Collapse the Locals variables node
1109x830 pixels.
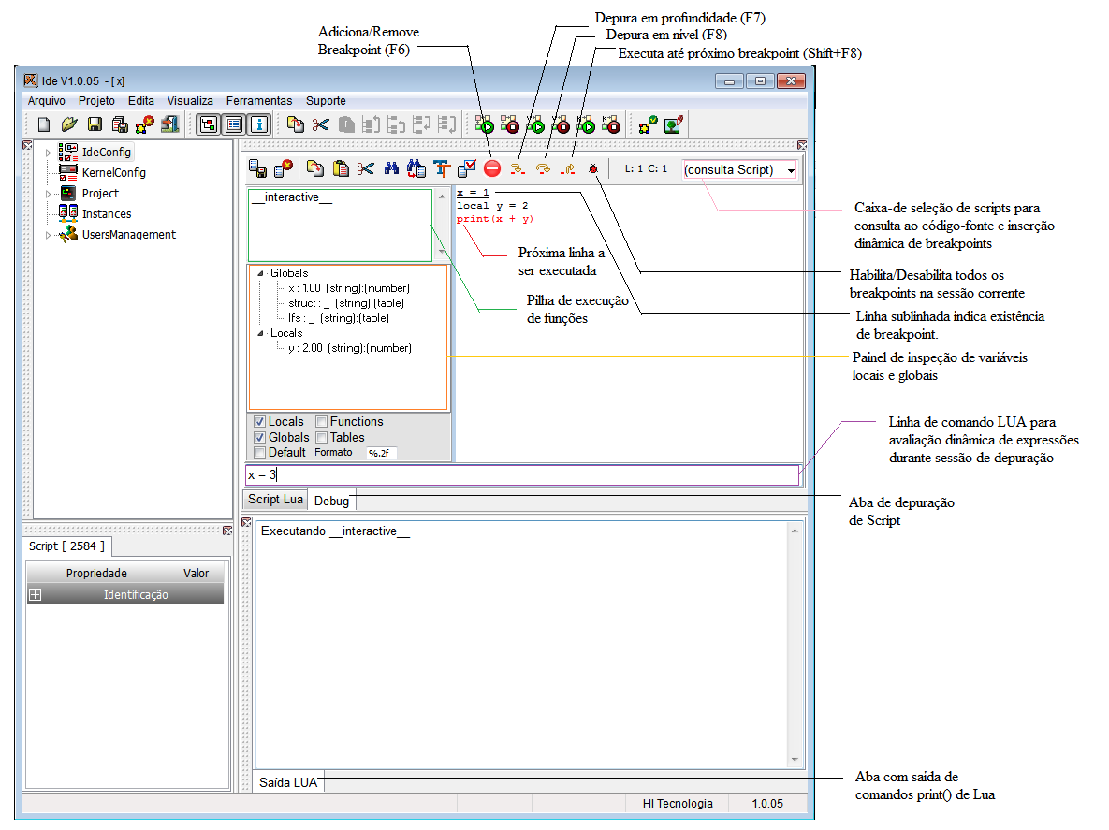tap(260, 333)
